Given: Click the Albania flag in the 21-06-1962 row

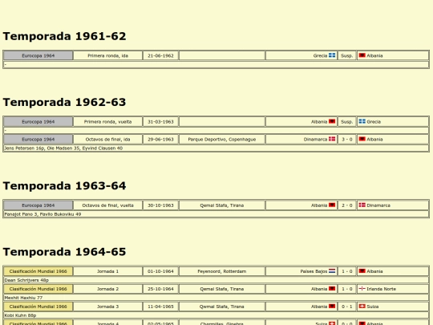Looking at the screenshot, I should [x=362, y=55].
